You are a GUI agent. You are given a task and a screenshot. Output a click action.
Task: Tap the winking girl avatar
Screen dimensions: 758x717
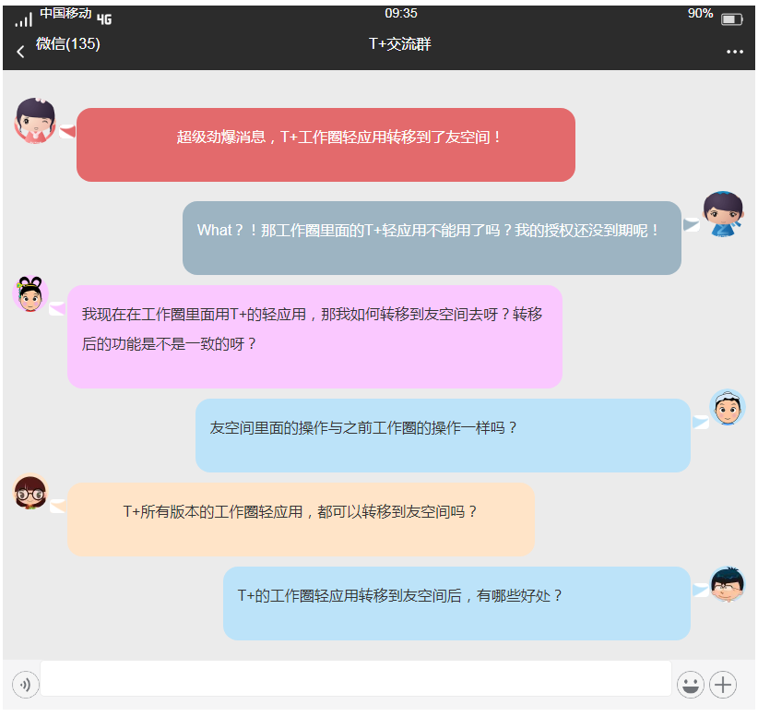(35, 121)
